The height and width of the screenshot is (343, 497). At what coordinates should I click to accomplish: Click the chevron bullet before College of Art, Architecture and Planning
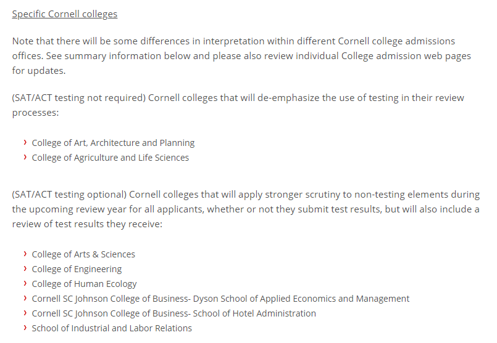(25, 142)
